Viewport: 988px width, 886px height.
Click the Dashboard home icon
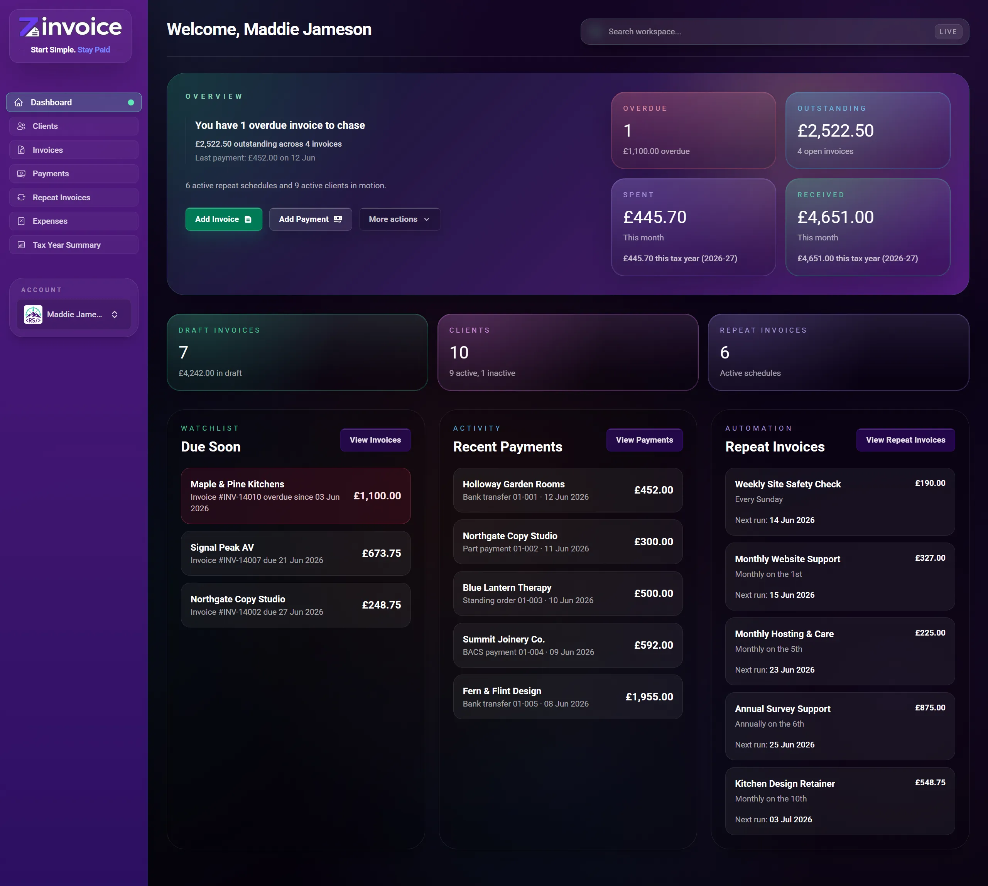(19, 102)
